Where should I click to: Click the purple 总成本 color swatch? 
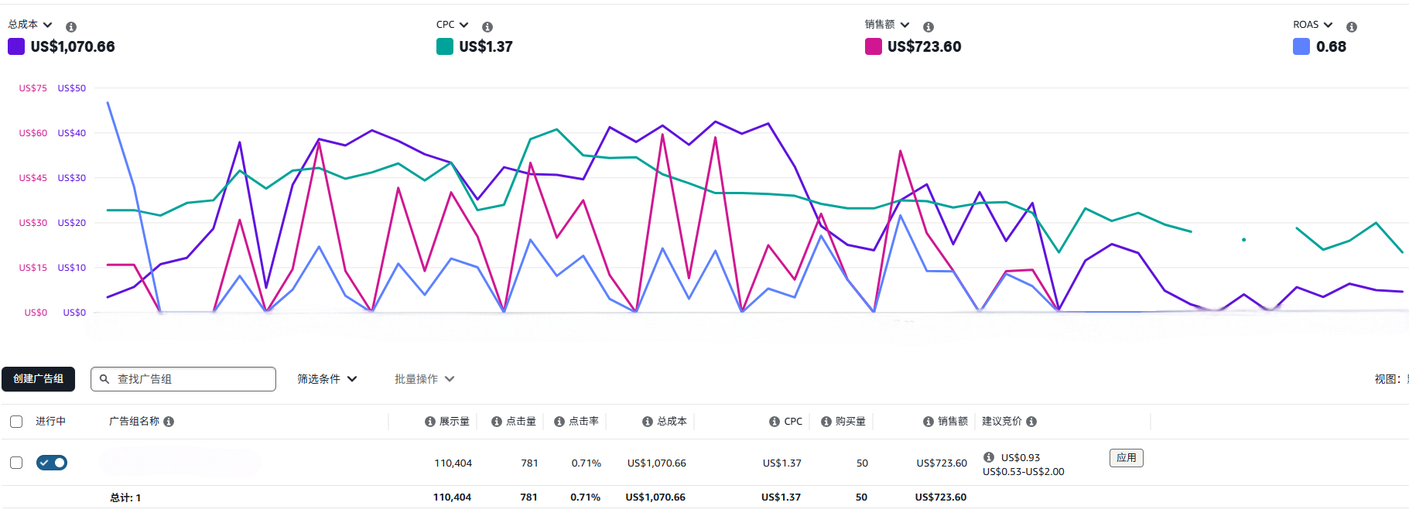[x=16, y=46]
